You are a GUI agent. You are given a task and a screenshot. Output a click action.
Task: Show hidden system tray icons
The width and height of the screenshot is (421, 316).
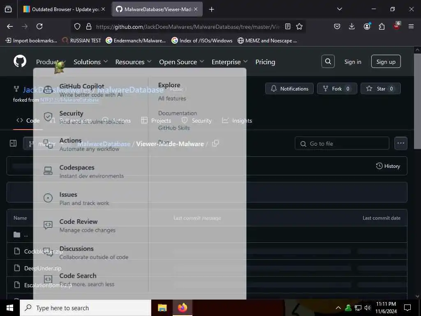338,308
